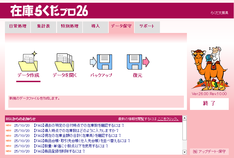
Task: Click the データ作成 new folder icon
Action: [x=28, y=62]
